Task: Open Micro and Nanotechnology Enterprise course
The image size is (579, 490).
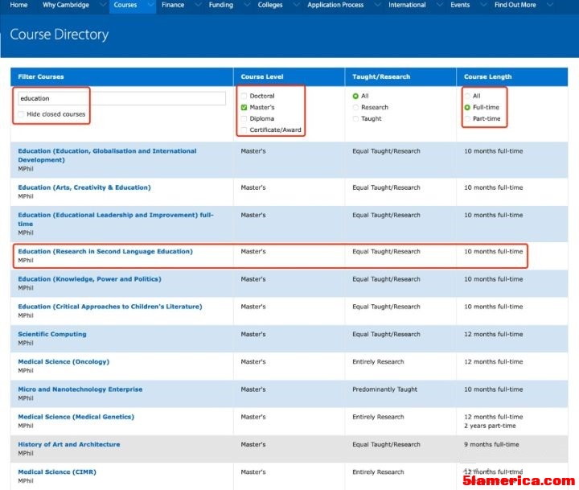Action: (80, 389)
